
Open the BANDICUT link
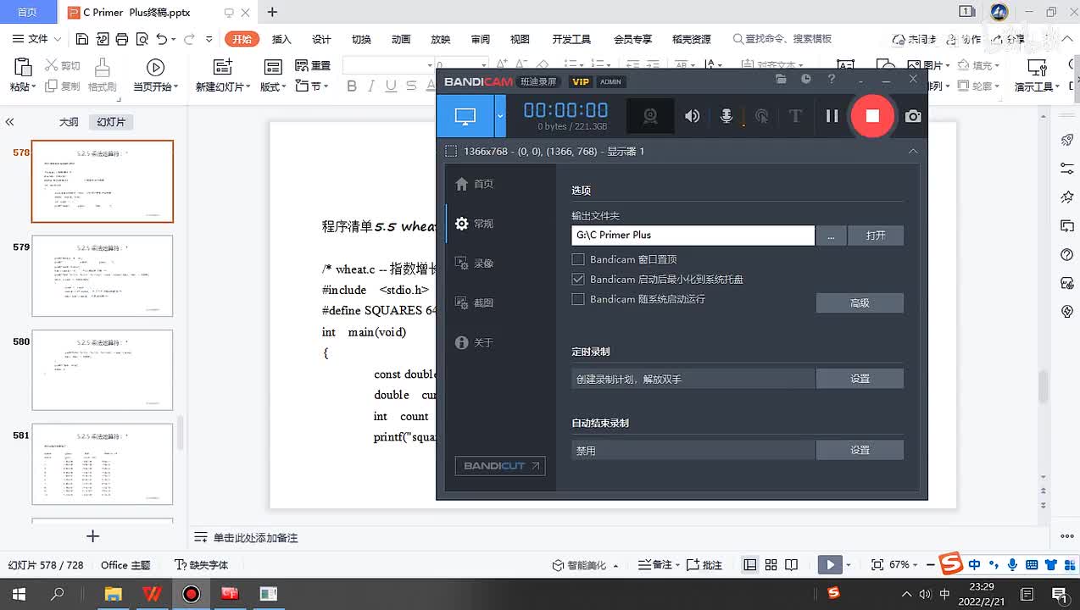click(x=500, y=466)
